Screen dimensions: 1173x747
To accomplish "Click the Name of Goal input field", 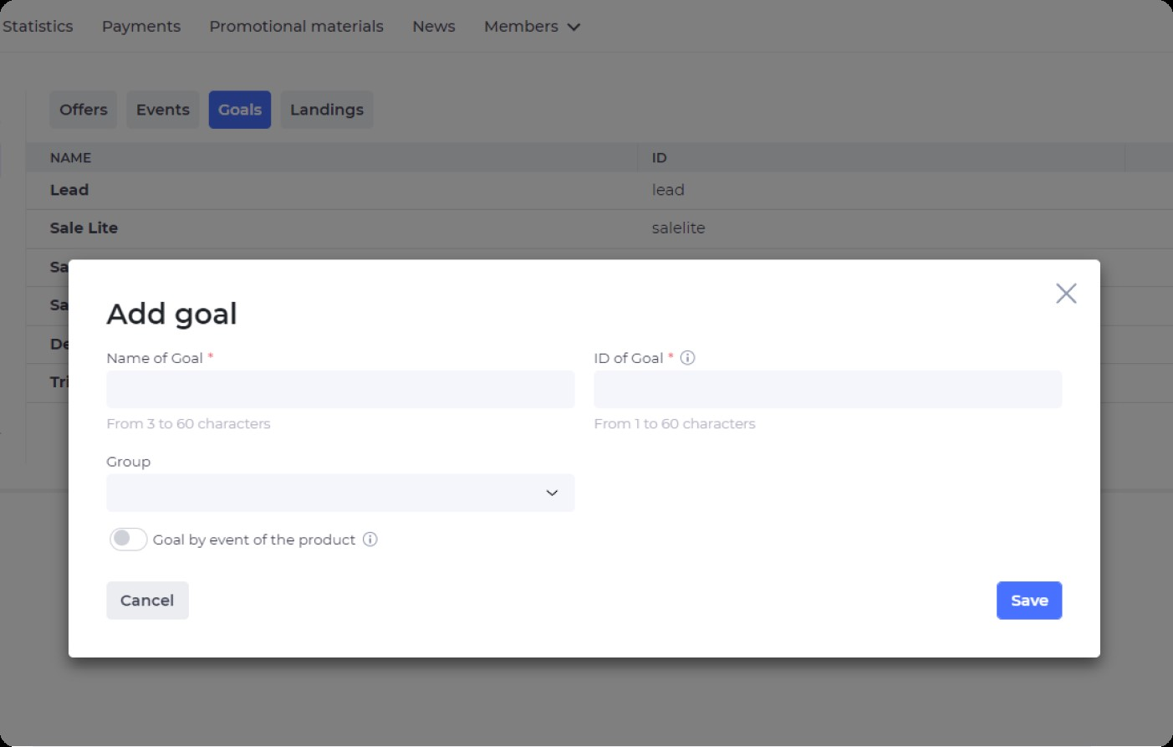I will 340,389.
